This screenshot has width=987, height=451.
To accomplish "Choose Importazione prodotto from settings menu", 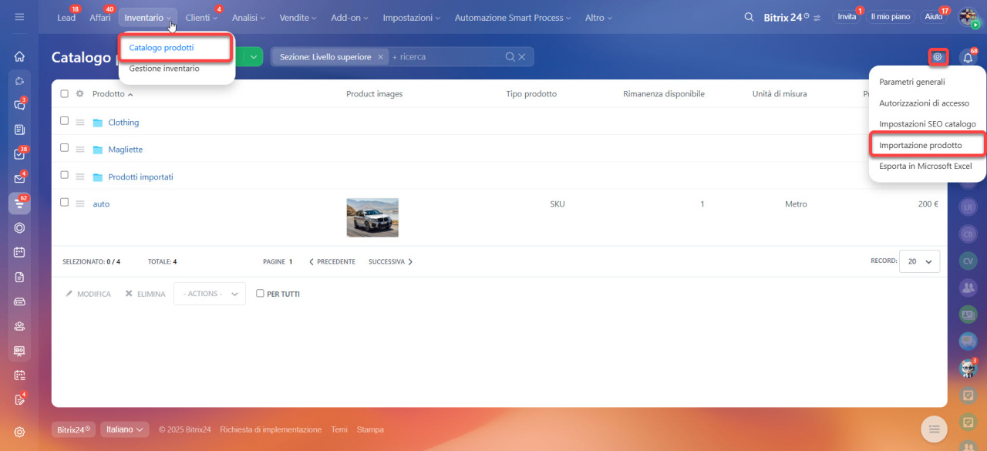I will pyautogui.click(x=920, y=145).
